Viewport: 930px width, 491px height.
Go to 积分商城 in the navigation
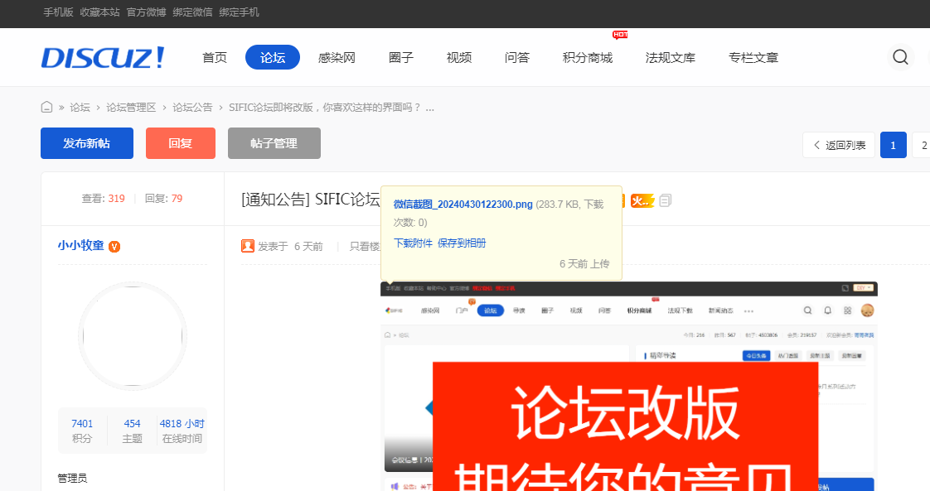click(587, 57)
